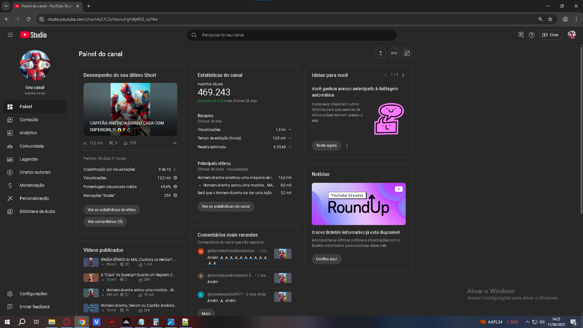Open a new browser tab
The width and height of the screenshot is (583, 328).
[89, 6]
